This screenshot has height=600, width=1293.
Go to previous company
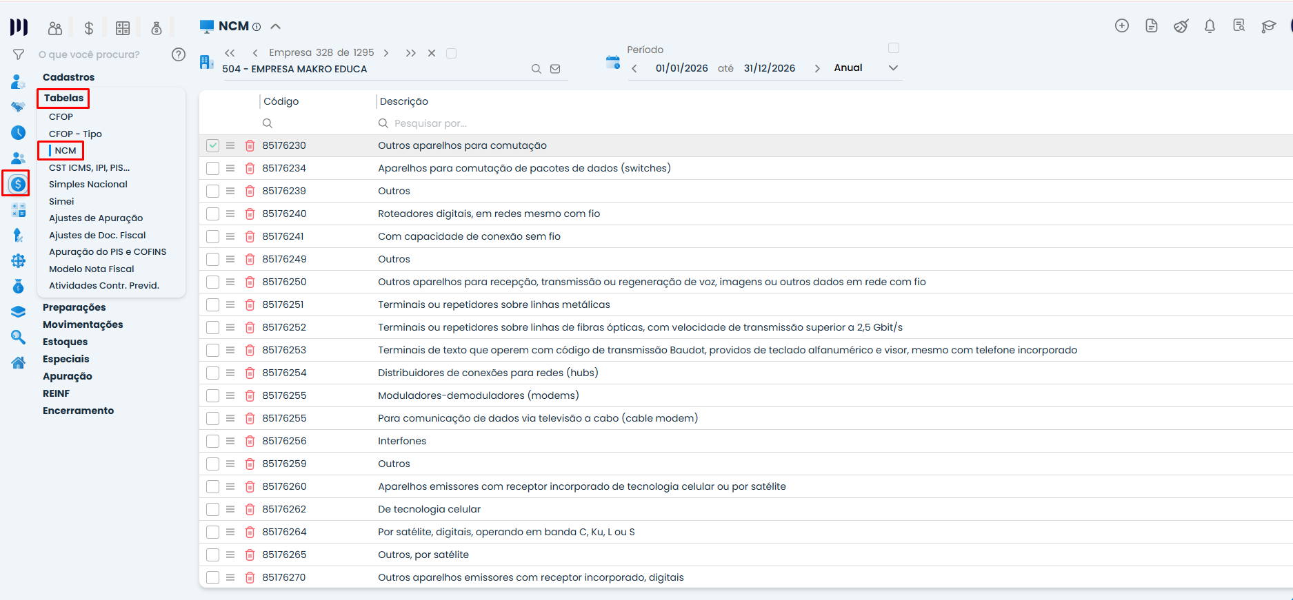point(255,53)
